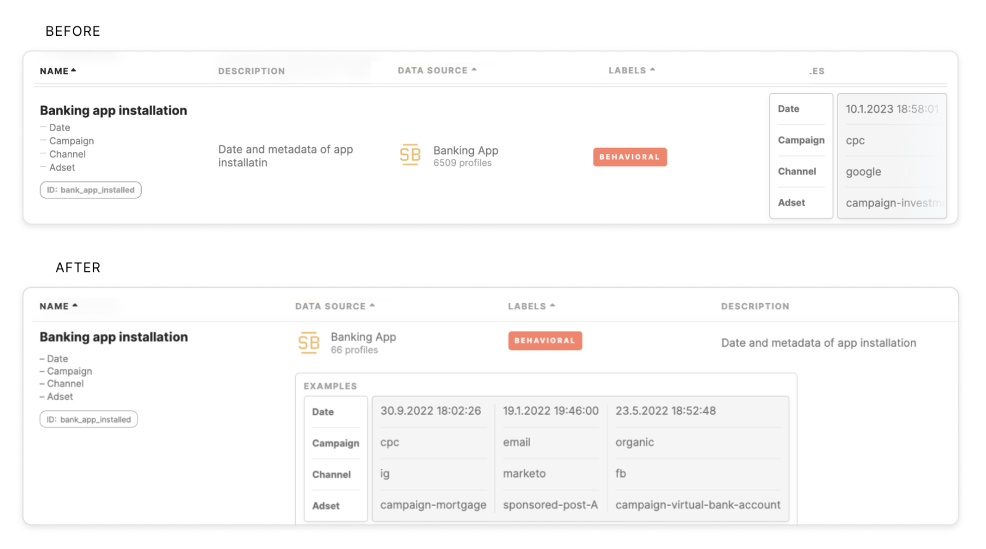Viewport: 986px width, 549px height.
Task: Click '10.1.2023 18:58:01' example value
Action: [892, 109]
